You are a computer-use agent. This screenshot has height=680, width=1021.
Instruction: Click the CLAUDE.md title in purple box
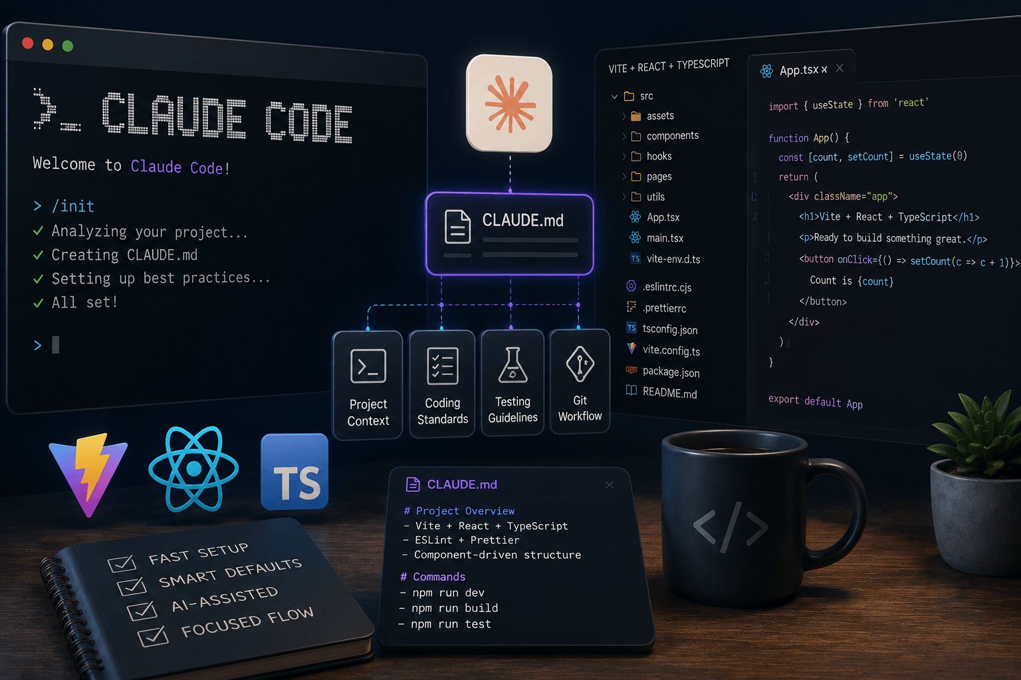[522, 220]
